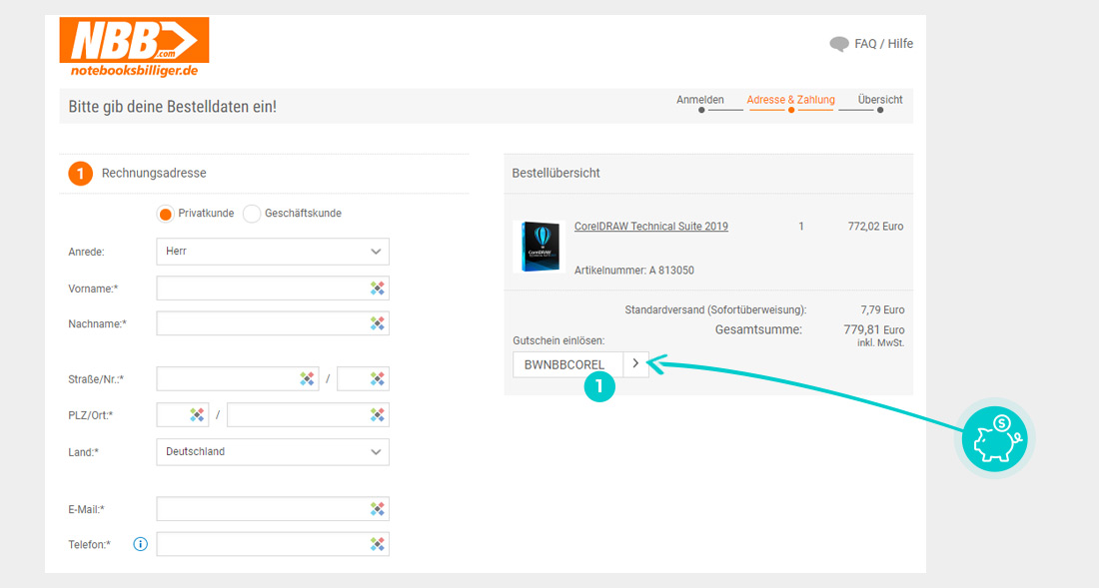The image size is (1099, 588).
Task: Click autofill icon in the street field
Action: 307,378
